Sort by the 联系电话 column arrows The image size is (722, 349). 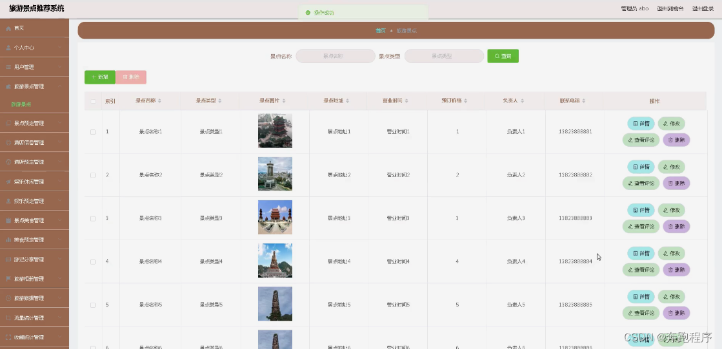(x=585, y=100)
